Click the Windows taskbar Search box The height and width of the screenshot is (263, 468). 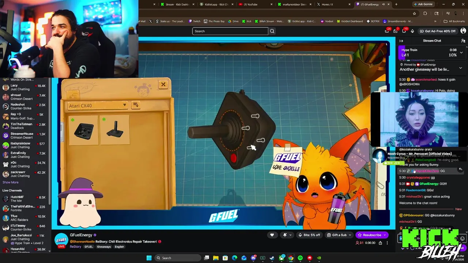[178, 258]
